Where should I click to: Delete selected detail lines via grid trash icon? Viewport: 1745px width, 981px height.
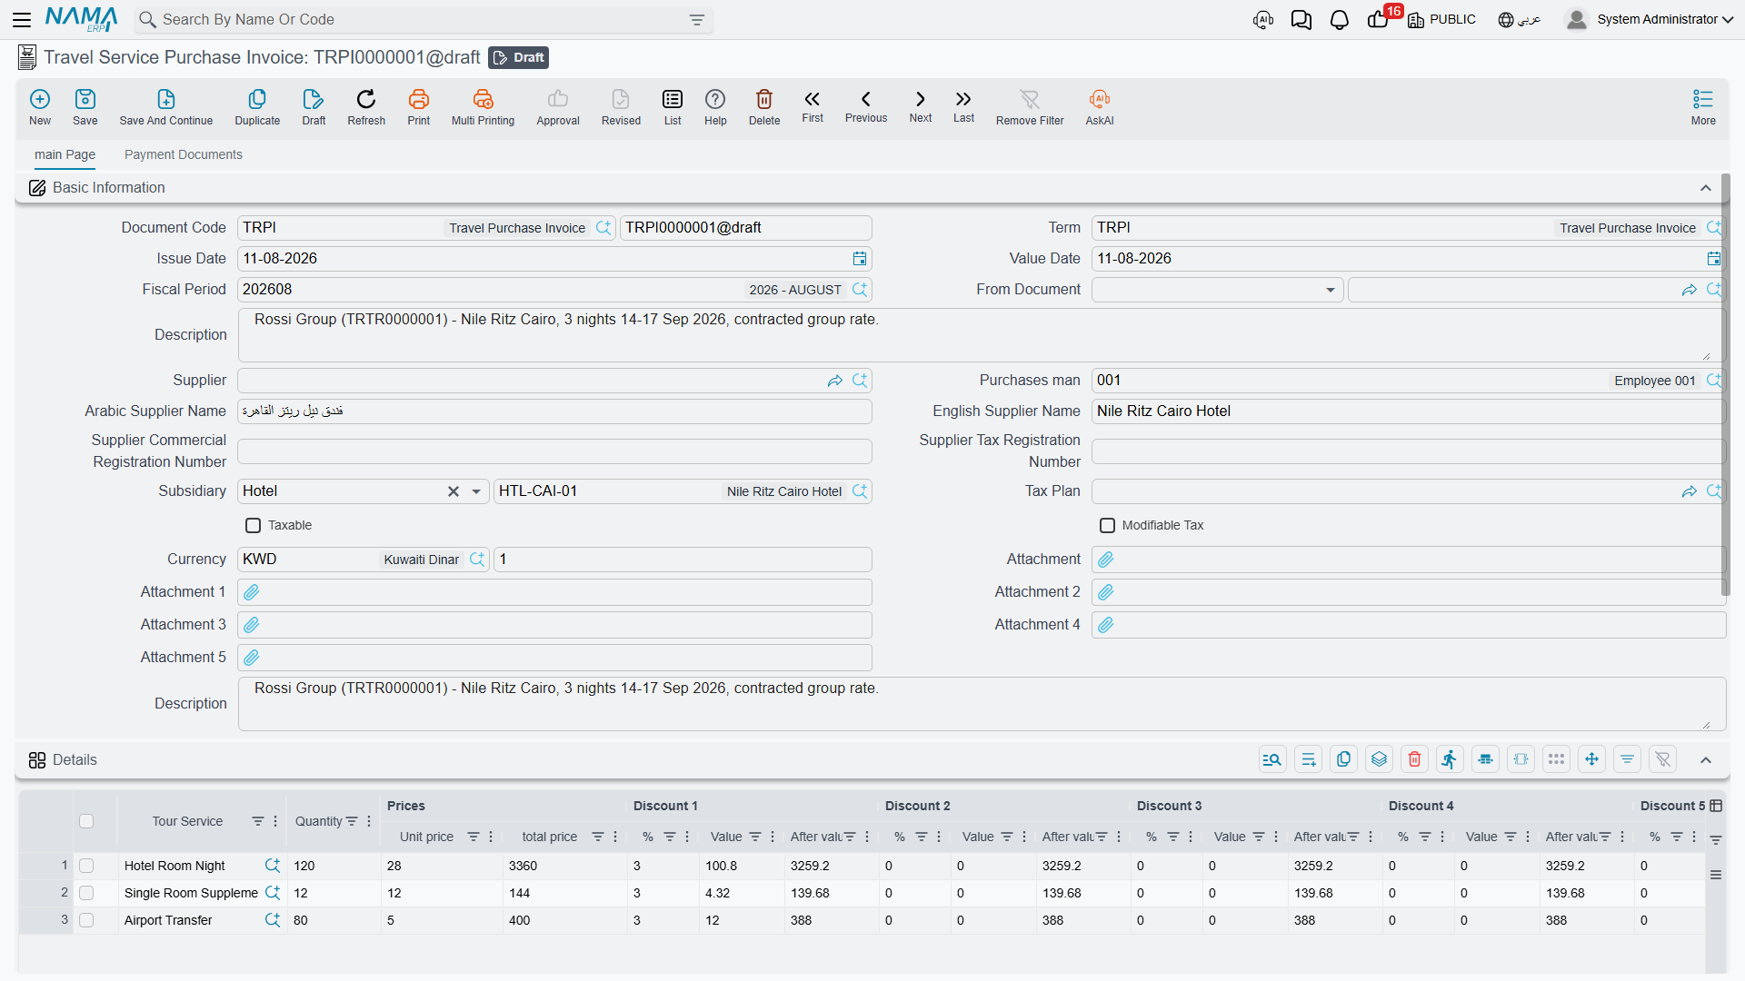[1414, 759]
